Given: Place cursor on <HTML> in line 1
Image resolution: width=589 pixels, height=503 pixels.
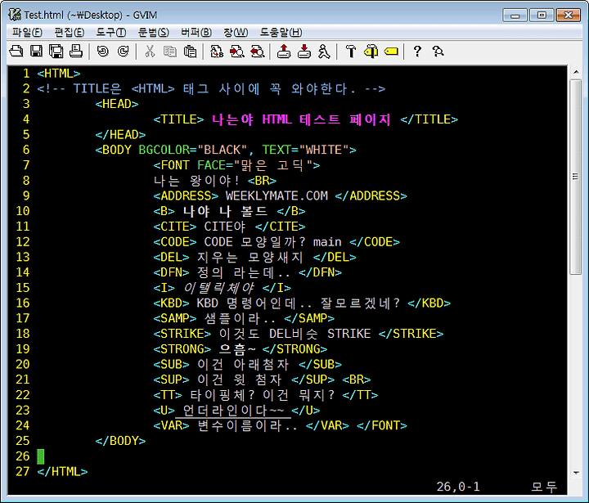Looking at the screenshot, I should [59, 74].
